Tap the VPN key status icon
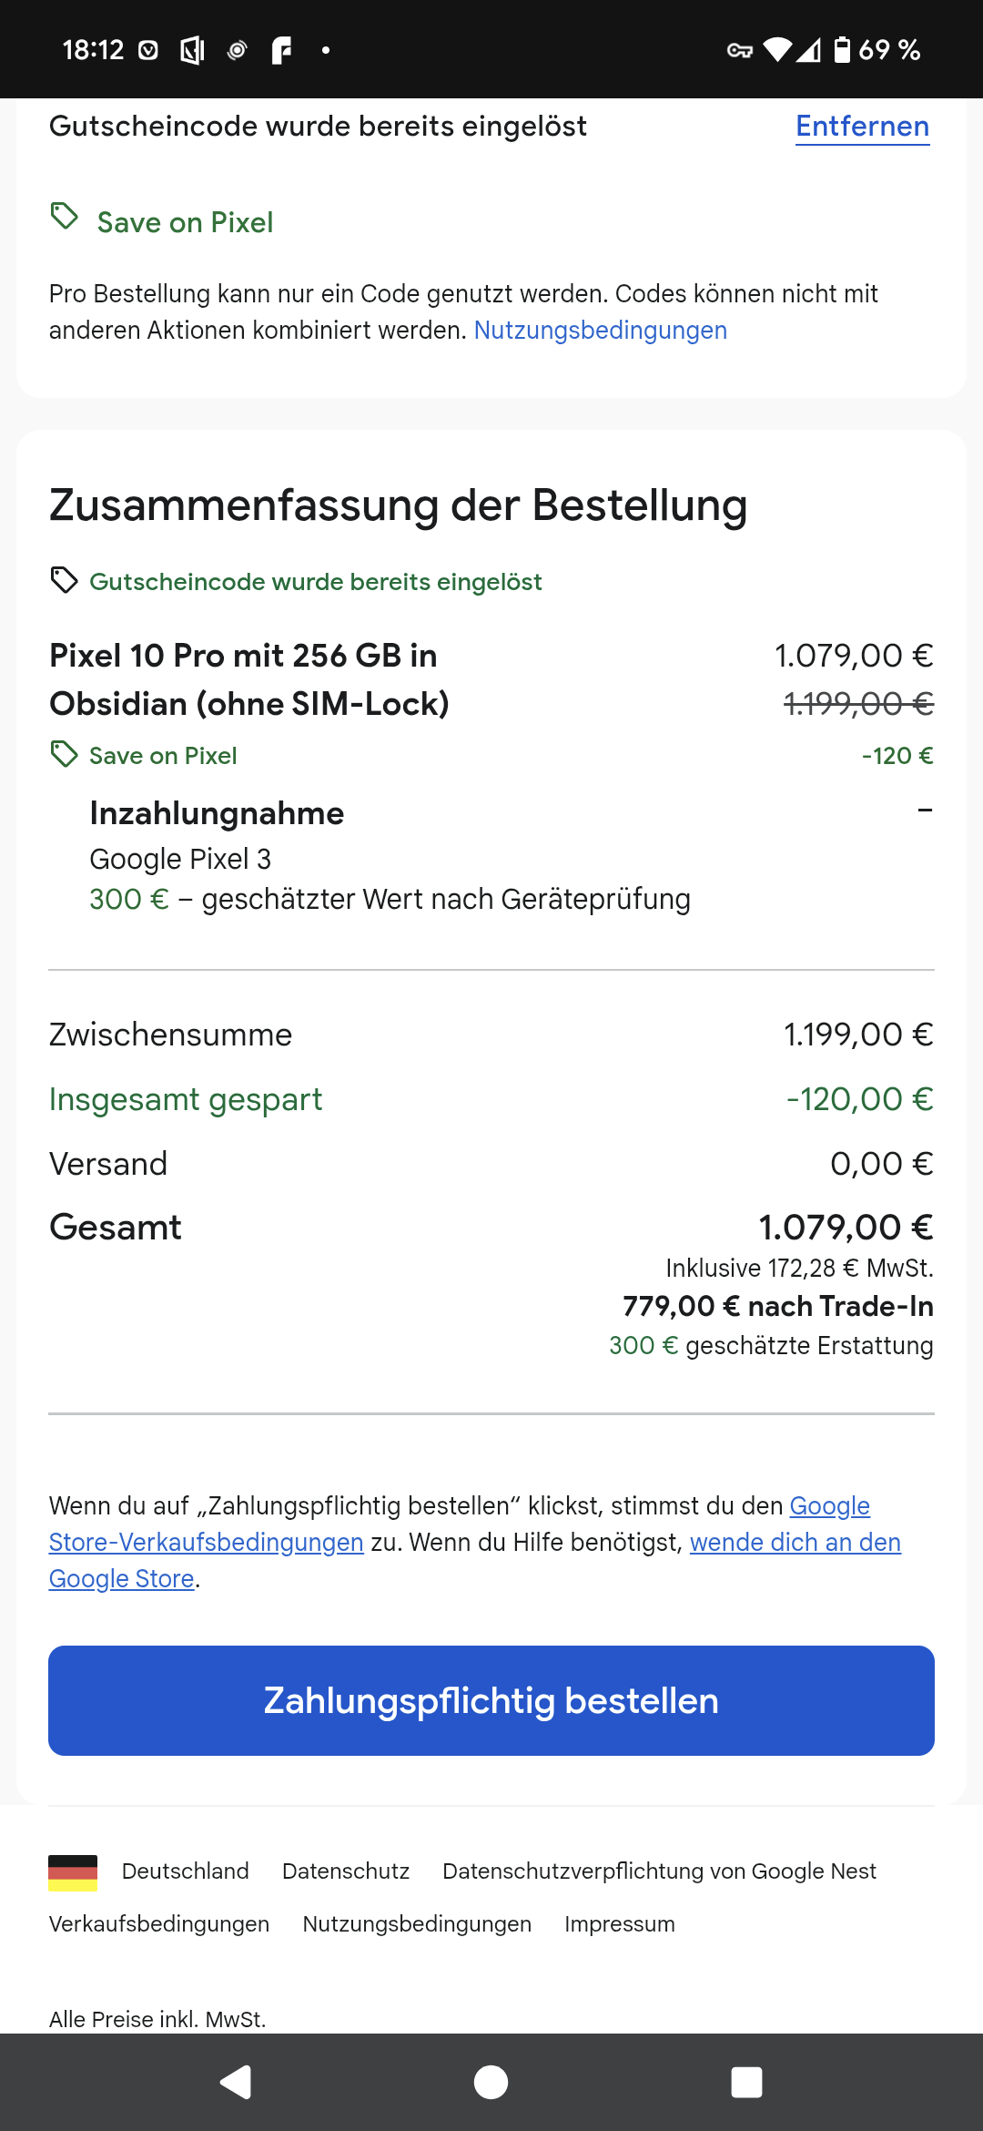Screen dimensions: 983x2131 (739, 51)
